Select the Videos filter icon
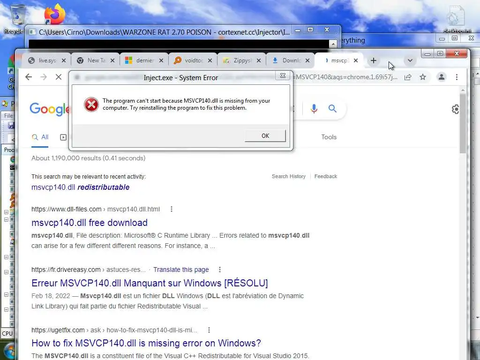This screenshot has height=360, width=480. [63, 137]
